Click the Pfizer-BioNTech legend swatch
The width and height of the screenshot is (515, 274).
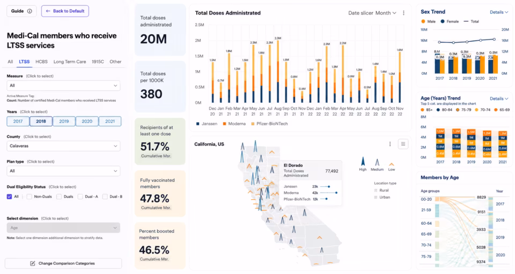click(x=253, y=124)
